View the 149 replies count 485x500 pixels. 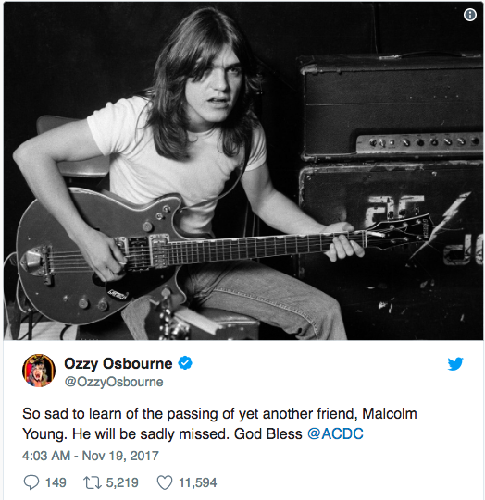pos(56,482)
